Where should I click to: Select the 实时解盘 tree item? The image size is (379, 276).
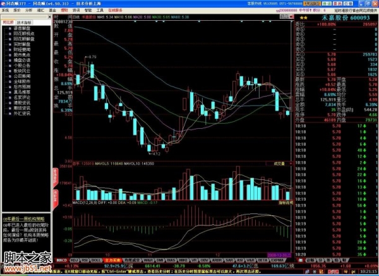pos(21,44)
